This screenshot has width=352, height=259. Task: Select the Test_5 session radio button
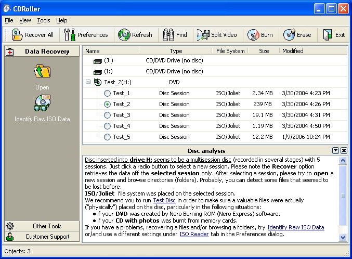[x=108, y=137]
